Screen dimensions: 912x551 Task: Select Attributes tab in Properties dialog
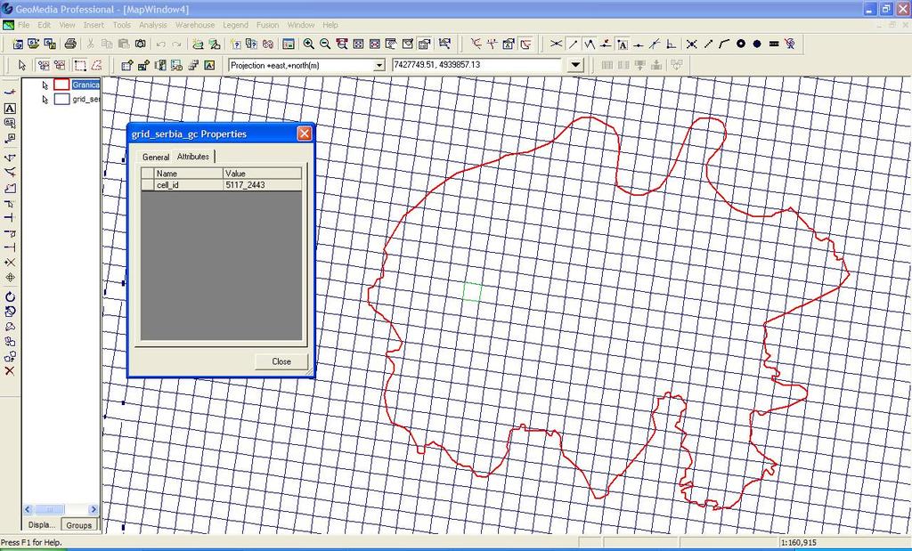click(x=193, y=157)
